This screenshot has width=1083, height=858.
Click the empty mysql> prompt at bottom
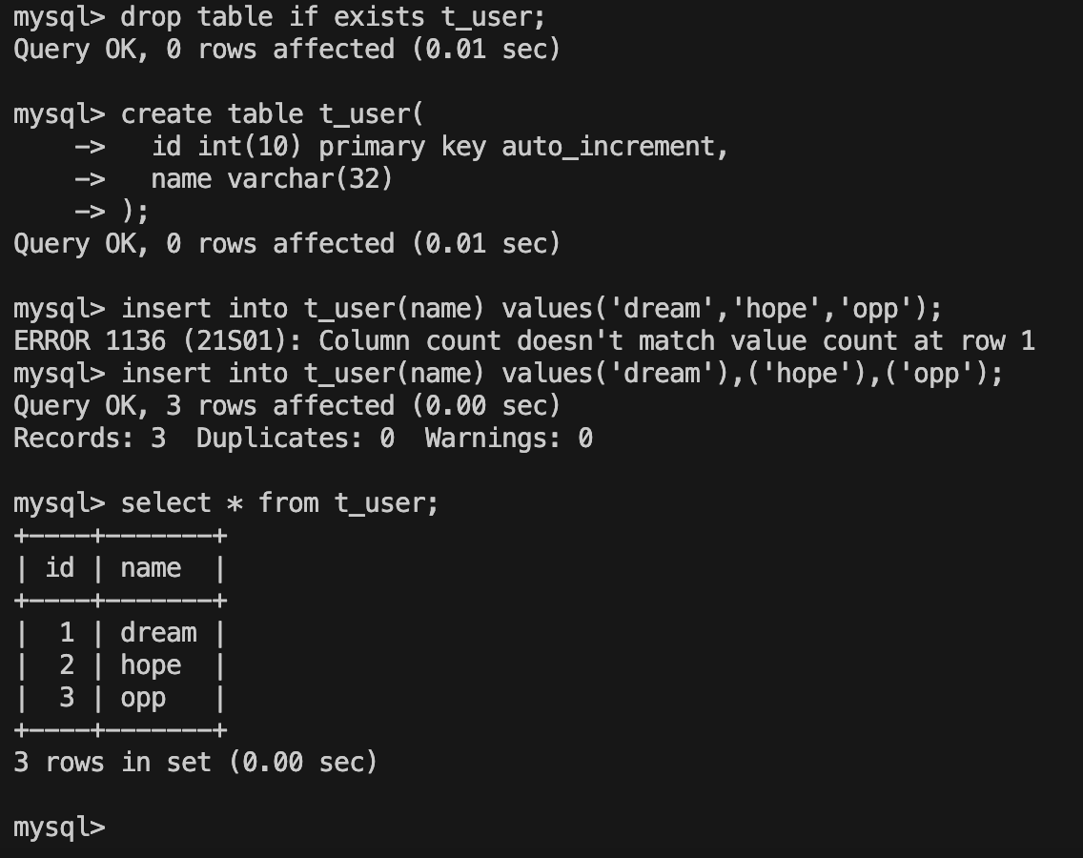coord(59,827)
